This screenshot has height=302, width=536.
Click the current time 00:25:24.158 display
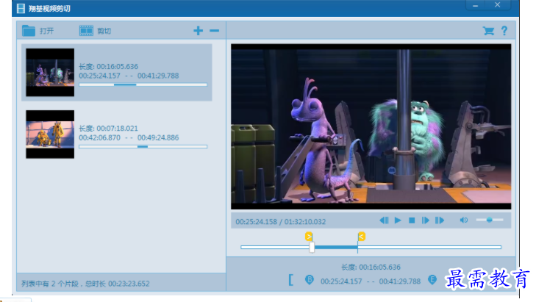[x=257, y=222]
